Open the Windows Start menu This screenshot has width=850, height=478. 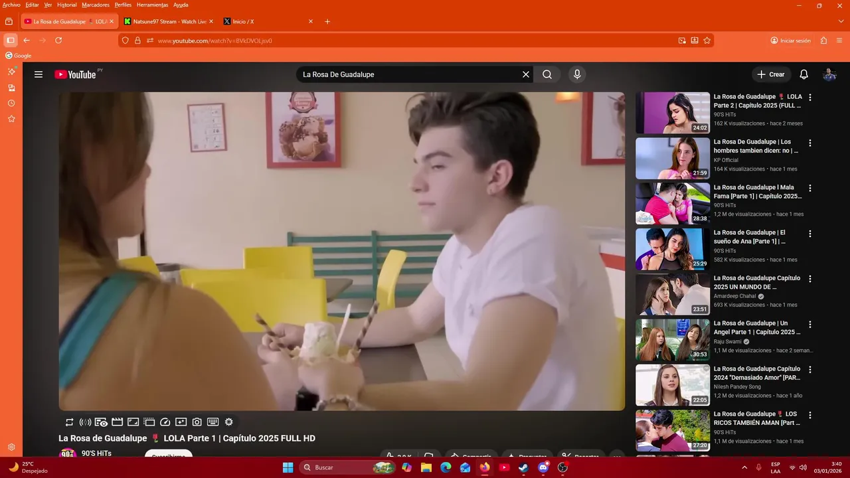coord(288,467)
